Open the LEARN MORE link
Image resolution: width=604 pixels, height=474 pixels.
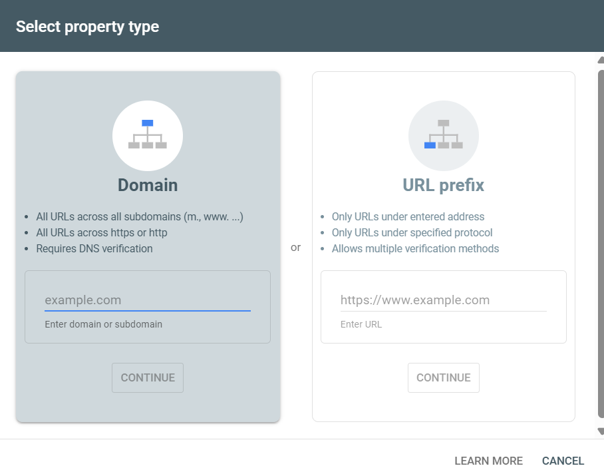point(488,460)
